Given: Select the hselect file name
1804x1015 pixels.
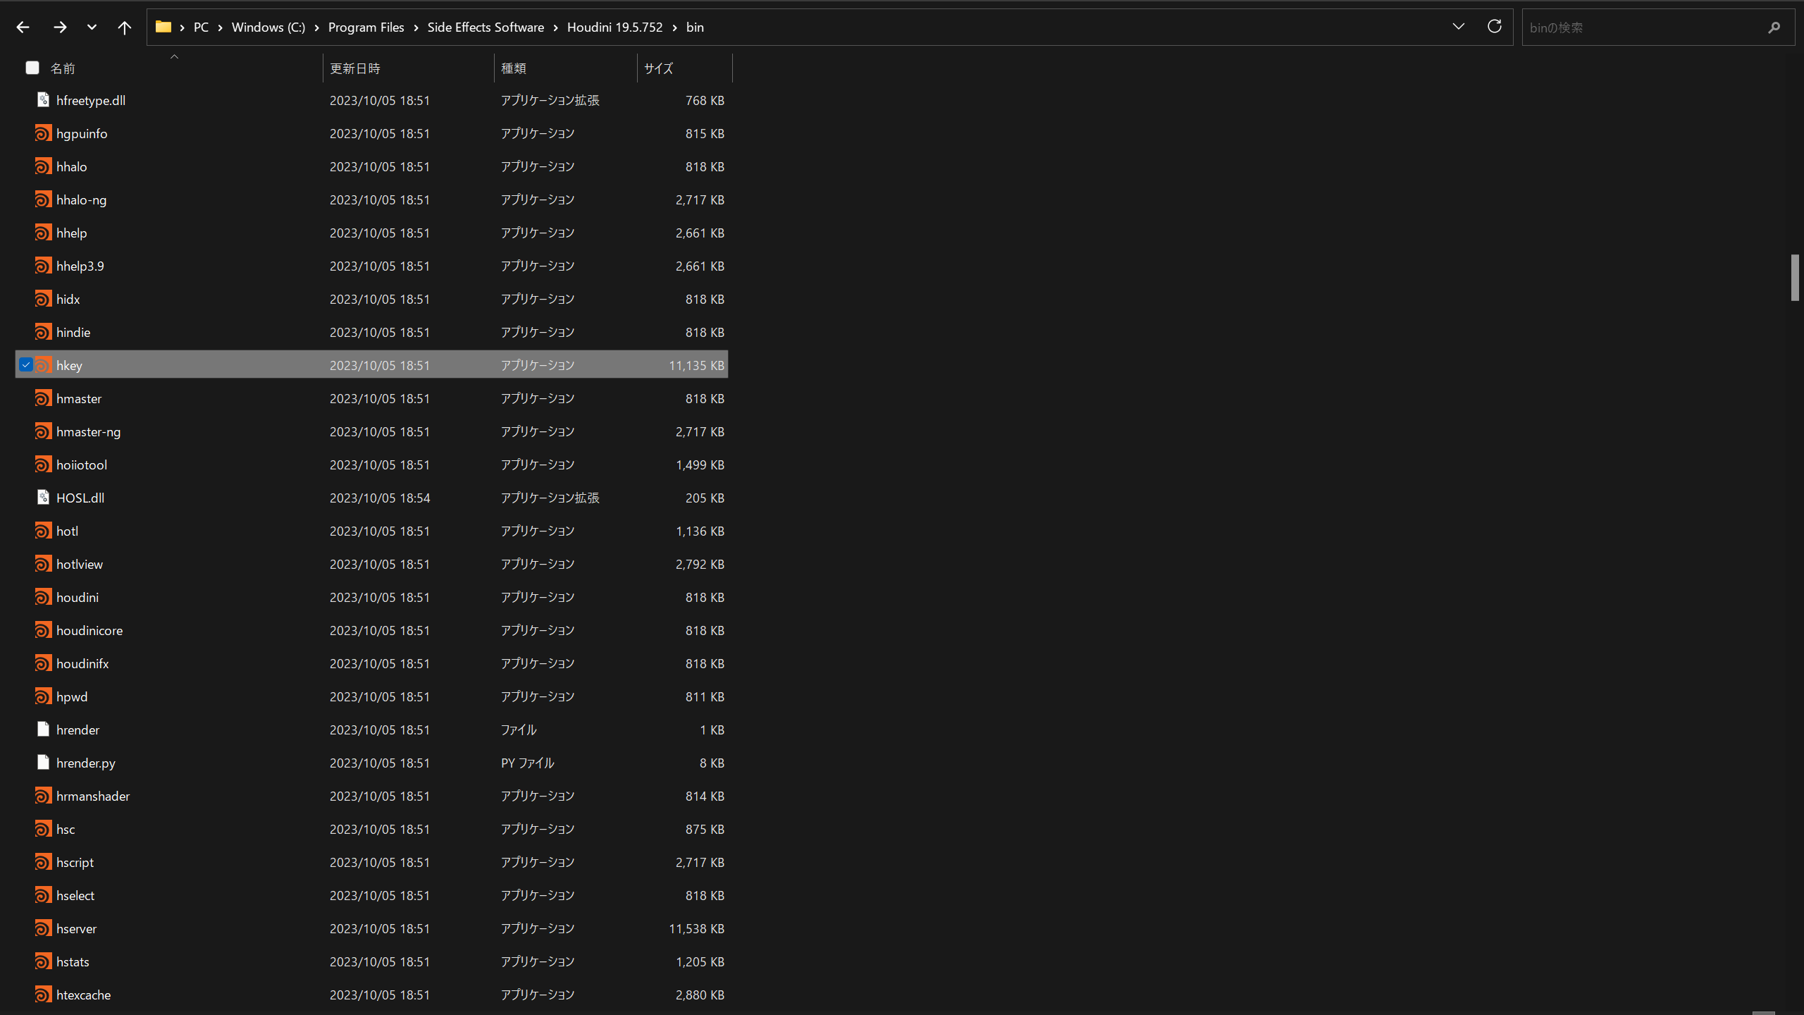Looking at the screenshot, I should (75, 895).
